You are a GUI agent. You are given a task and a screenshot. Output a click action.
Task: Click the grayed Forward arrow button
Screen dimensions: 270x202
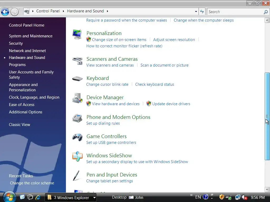pos(15,12)
